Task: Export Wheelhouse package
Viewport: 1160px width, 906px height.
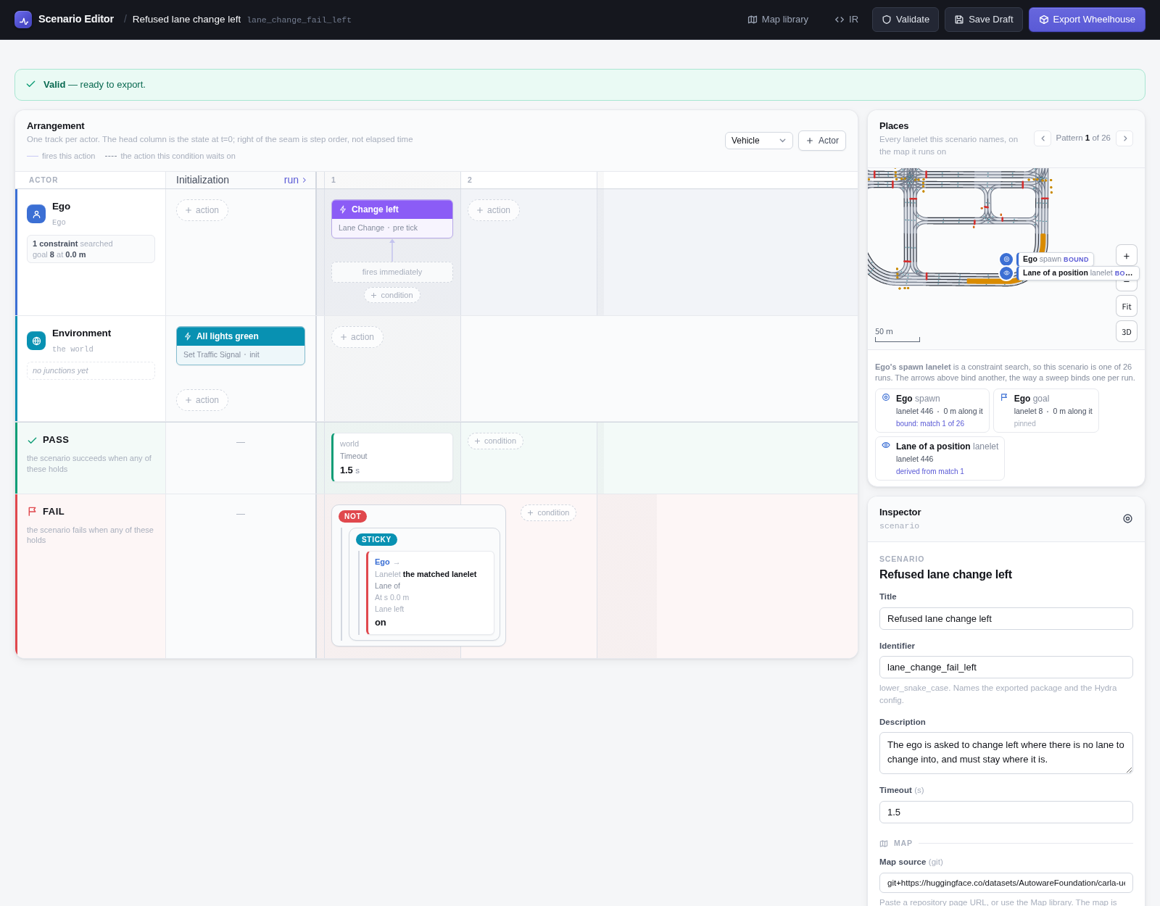Action: 1087,20
